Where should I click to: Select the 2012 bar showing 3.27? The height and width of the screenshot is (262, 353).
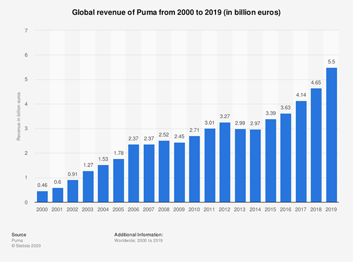[x=224, y=162]
